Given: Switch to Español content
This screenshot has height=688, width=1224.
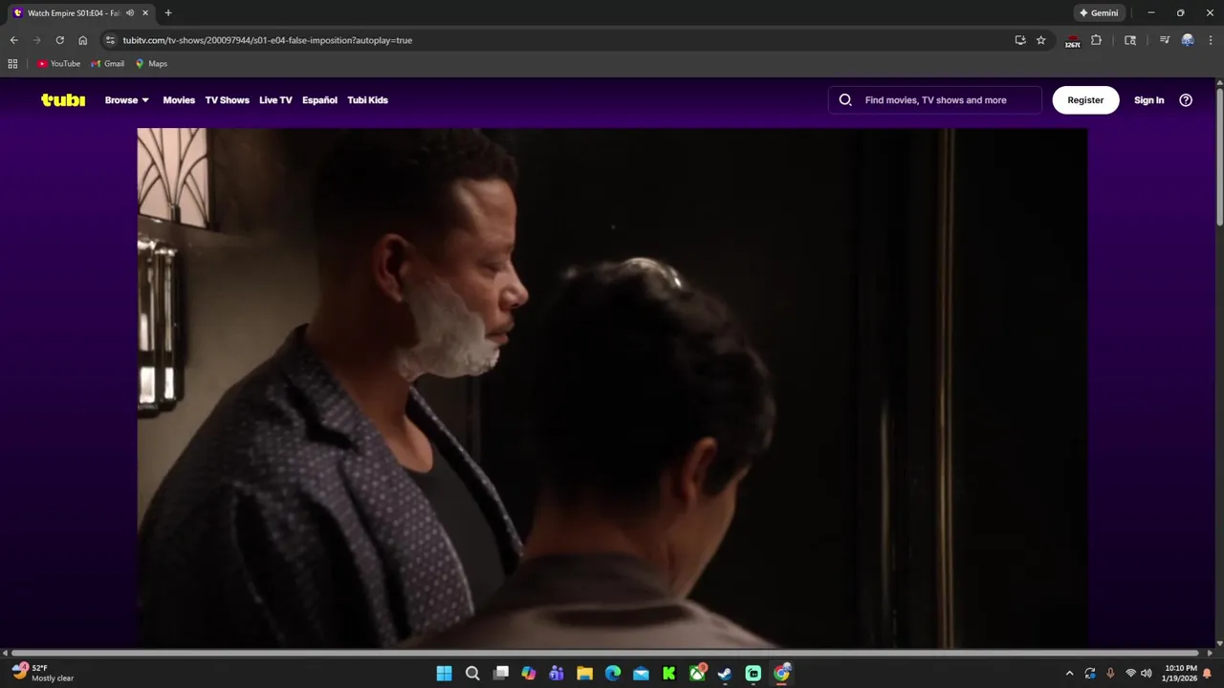Looking at the screenshot, I should (319, 99).
